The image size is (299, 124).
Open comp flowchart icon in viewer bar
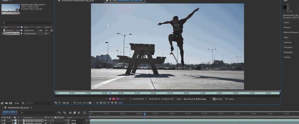(112, 103)
